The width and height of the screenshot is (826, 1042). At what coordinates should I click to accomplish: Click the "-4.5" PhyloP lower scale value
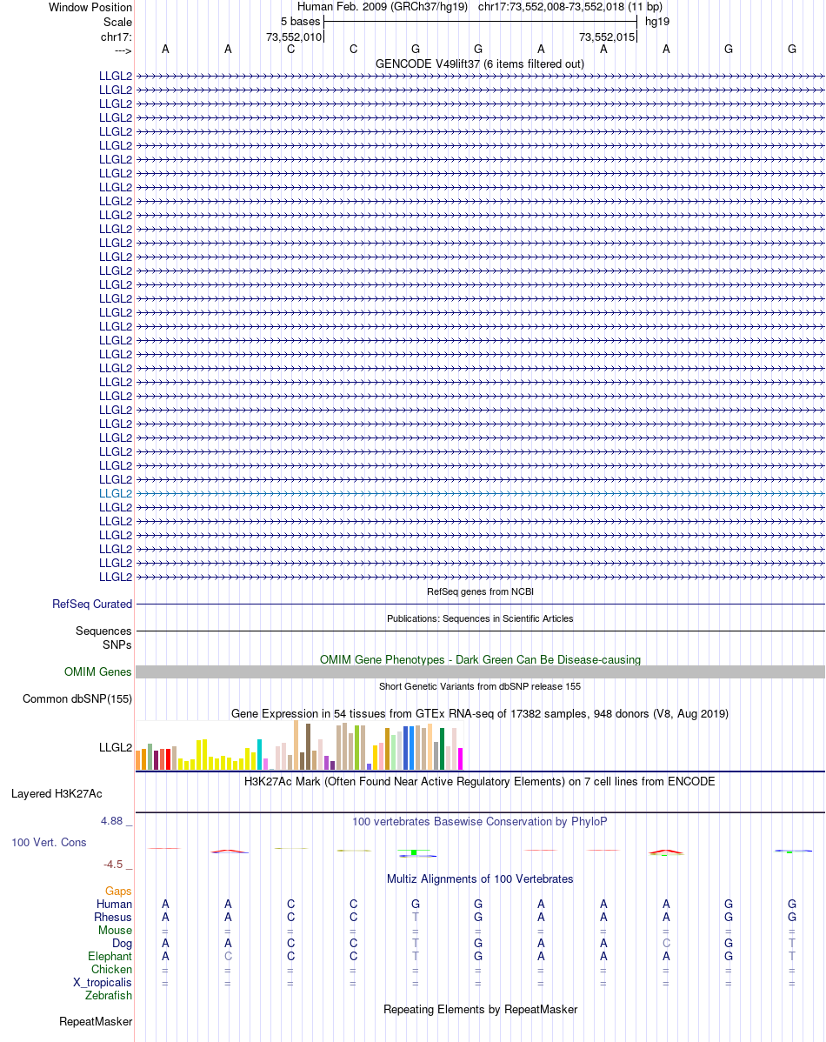pyautogui.click(x=113, y=864)
